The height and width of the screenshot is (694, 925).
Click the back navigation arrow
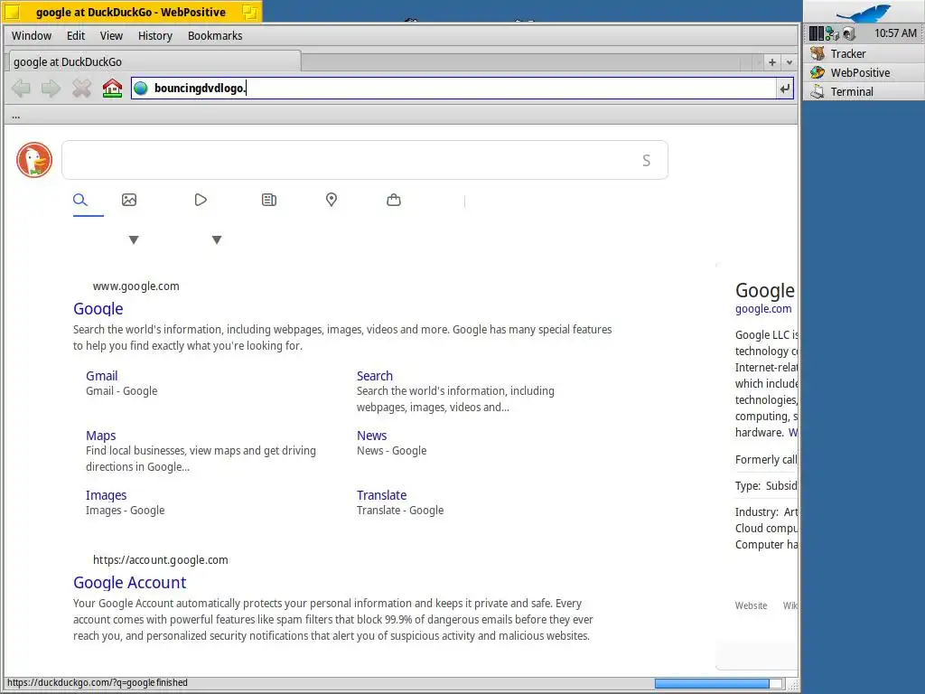[x=22, y=89]
